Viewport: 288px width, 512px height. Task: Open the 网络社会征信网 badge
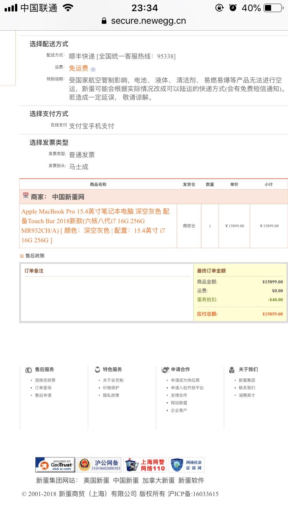[186, 465]
